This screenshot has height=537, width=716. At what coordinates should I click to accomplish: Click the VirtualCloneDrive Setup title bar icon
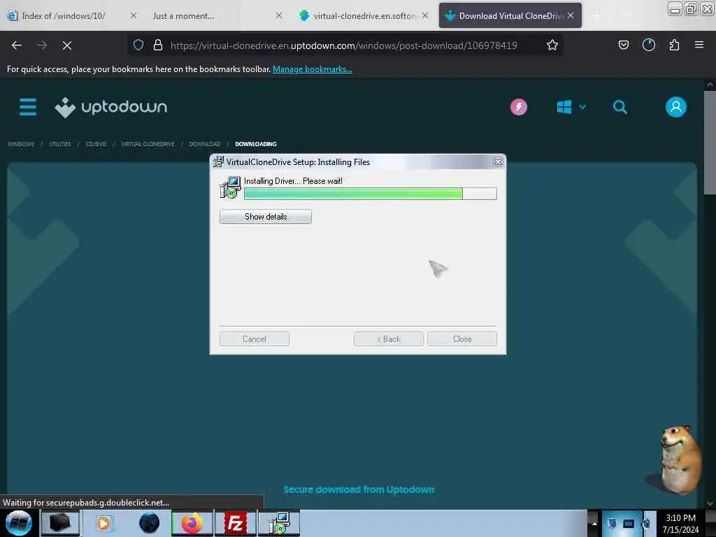pos(218,162)
